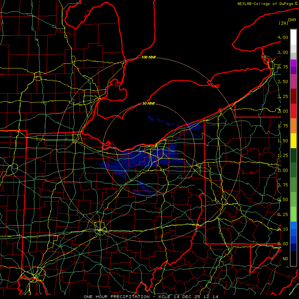
Task: Pick the orange legend swatch
Action: point(293,126)
